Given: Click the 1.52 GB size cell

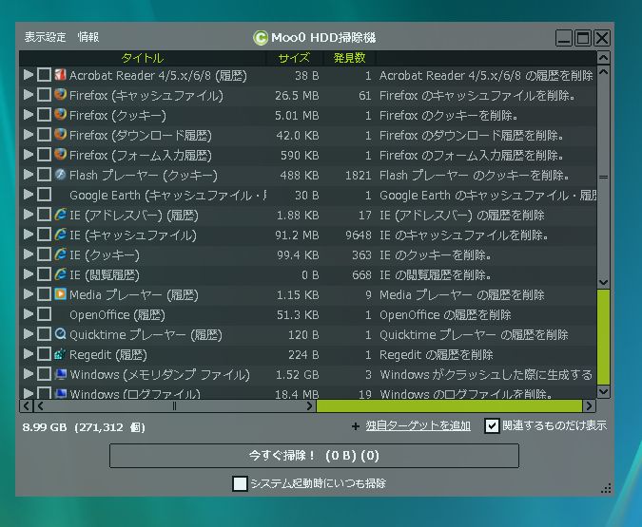Looking at the screenshot, I should tap(297, 374).
